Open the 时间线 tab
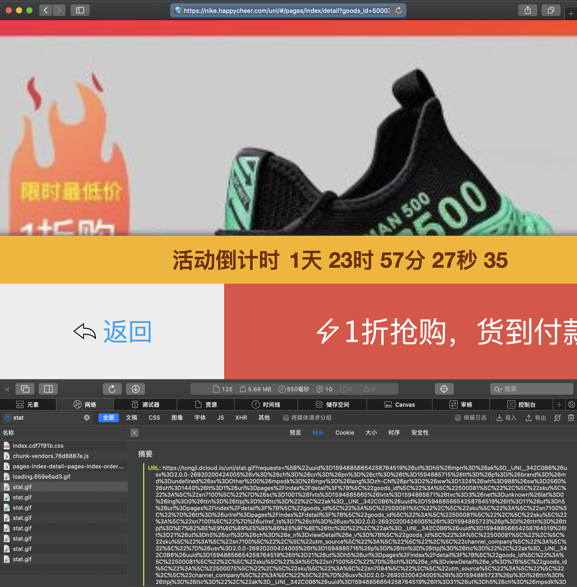Image resolution: width=577 pixels, height=587 pixels. coord(266,405)
